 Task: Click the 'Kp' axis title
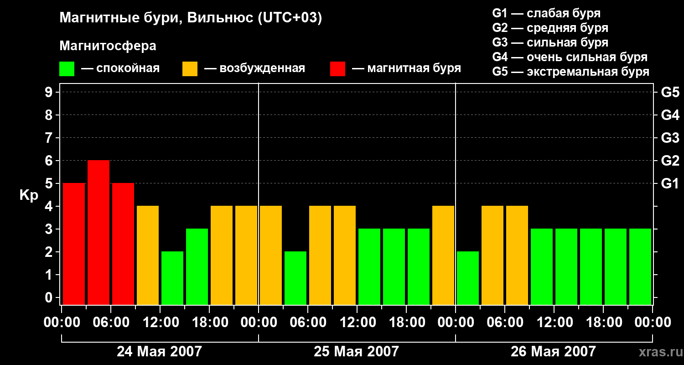29,195
